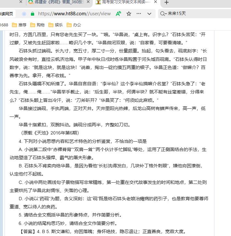231x236 pixels.
Task: Open the 推荐 bookmarks folder
Action: (x=19, y=25)
